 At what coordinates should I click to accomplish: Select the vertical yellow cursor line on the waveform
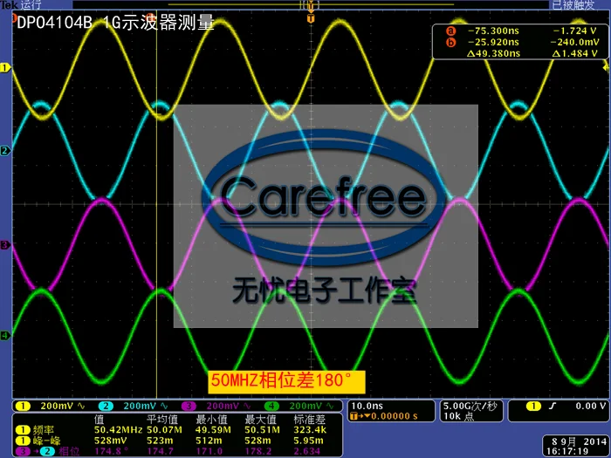pos(156,204)
